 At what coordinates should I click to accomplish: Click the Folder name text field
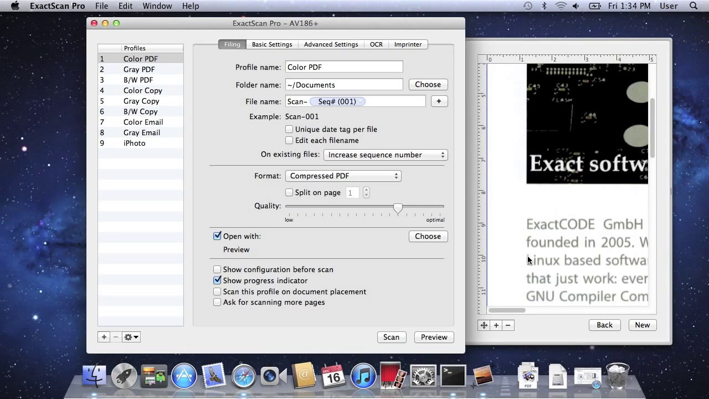click(344, 85)
